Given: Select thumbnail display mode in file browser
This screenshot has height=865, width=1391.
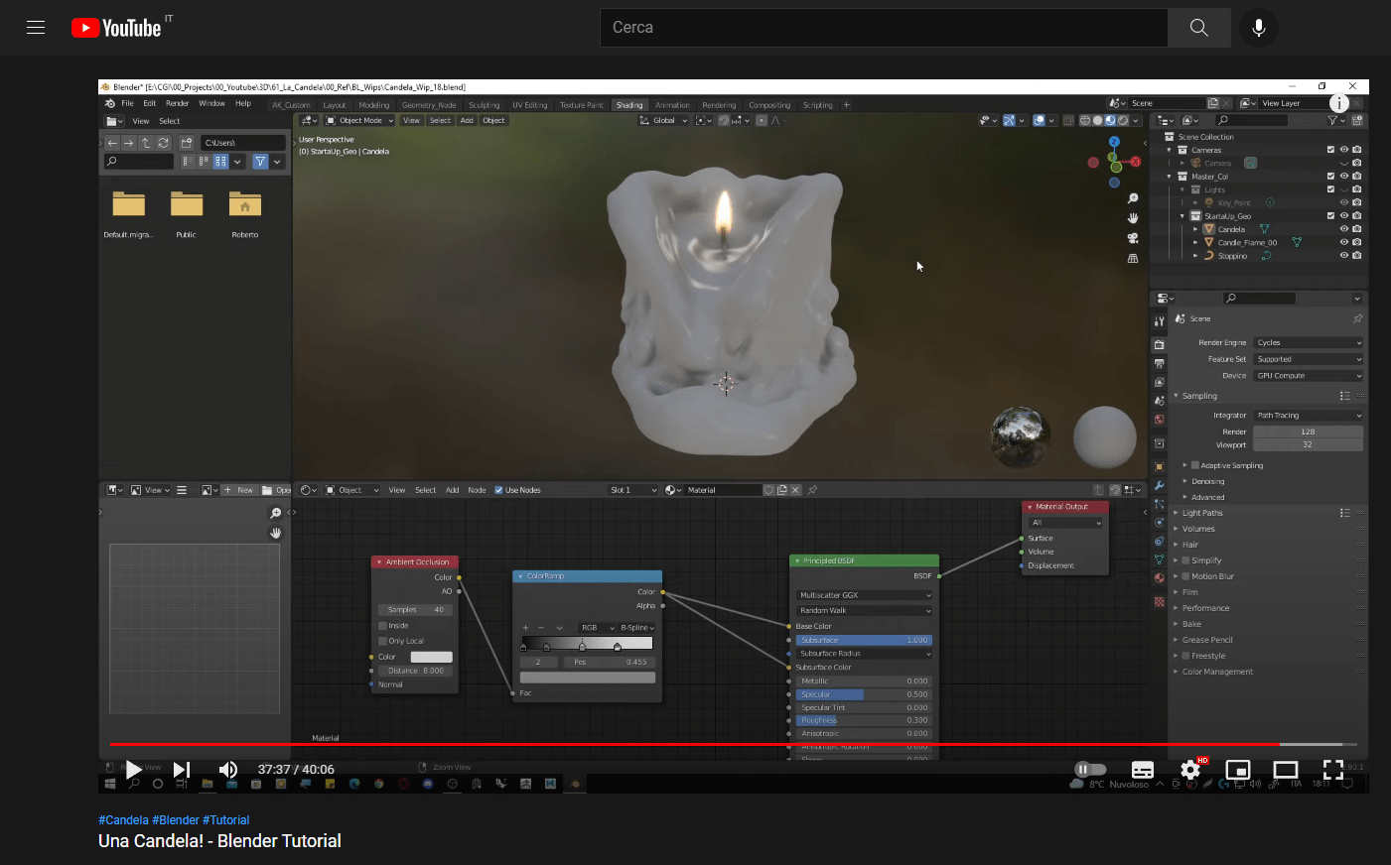Looking at the screenshot, I should pyautogui.click(x=220, y=162).
